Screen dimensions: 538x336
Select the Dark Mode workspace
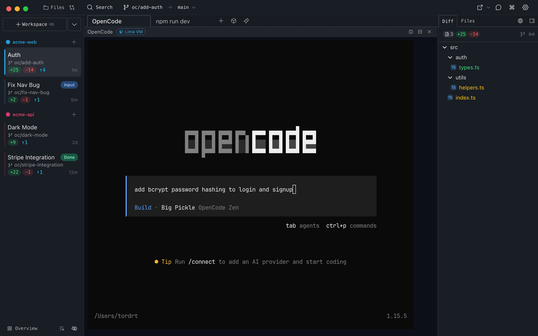(42, 134)
